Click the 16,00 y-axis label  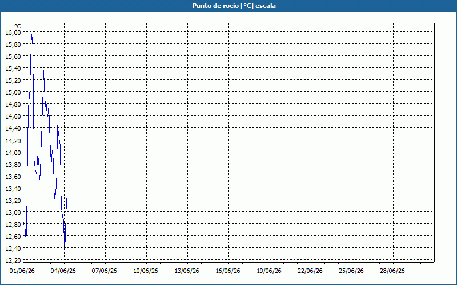[x=13, y=32]
